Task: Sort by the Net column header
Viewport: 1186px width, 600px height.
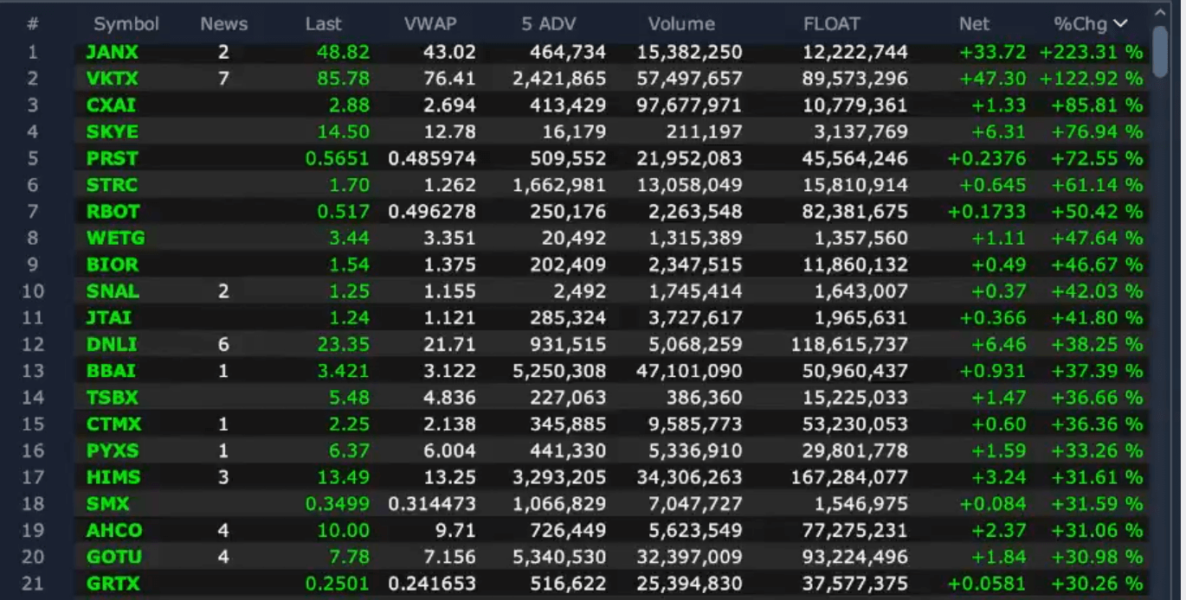Action: 974,24
